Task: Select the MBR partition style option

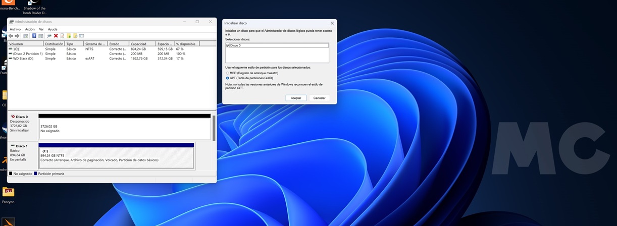Action: [228, 73]
